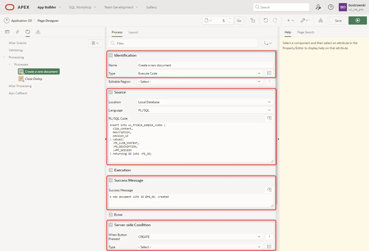Expand the Execution section

pyautogui.click(x=111, y=170)
